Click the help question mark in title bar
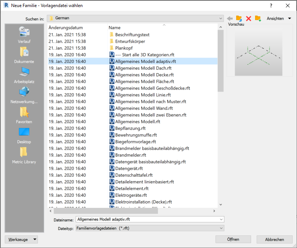The width and height of the screenshot is (297, 248). point(271,6)
